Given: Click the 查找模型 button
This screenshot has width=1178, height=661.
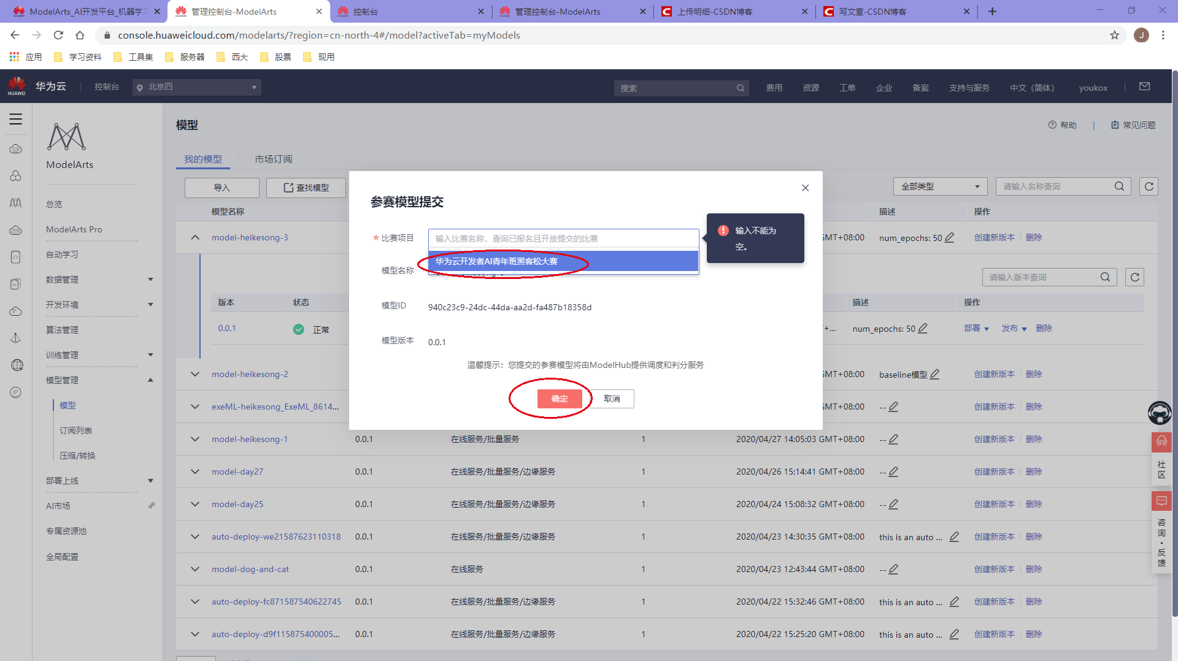Looking at the screenshot, I should pyautogui.click(x=306, y=188).
